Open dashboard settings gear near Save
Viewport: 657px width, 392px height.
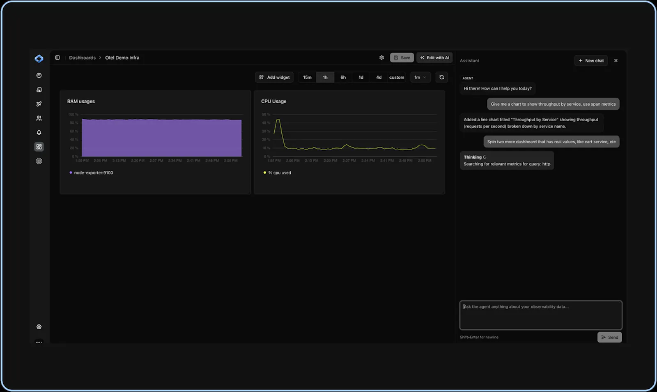[x=382, y=58]
